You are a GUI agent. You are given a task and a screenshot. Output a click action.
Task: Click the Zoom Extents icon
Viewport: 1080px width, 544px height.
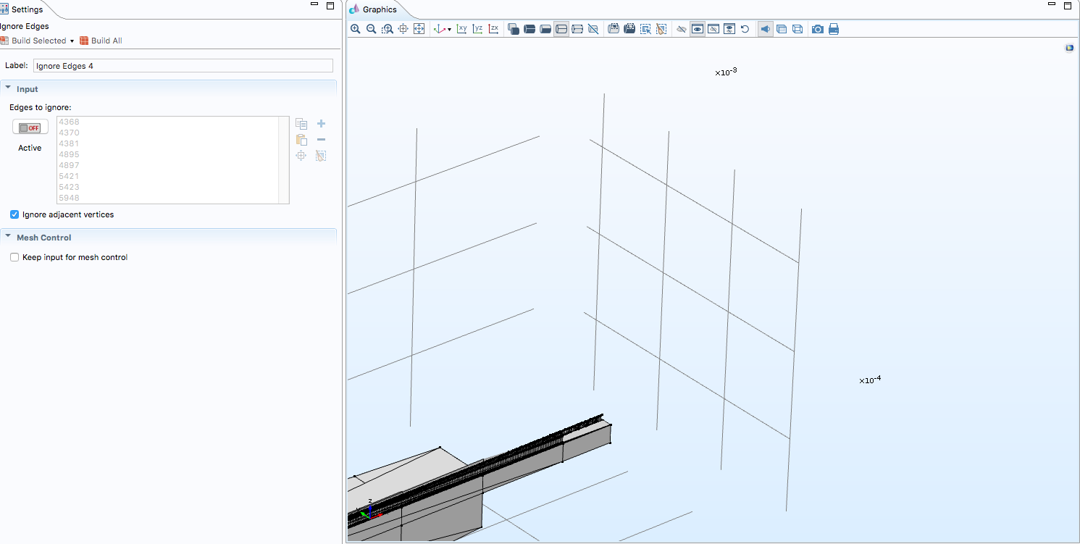tap(419, 29)
